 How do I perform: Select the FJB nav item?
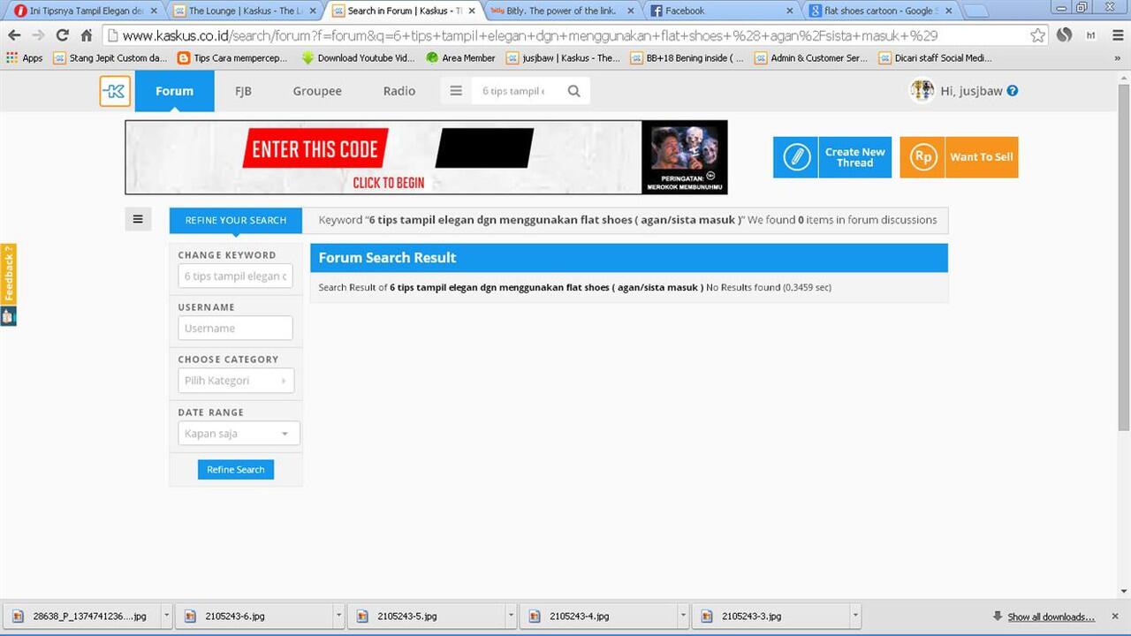click(x=243, y=91)
